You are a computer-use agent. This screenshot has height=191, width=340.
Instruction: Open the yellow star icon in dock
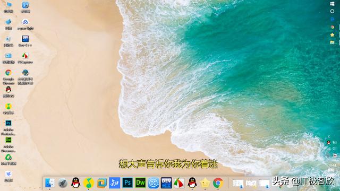click(205, 183)
